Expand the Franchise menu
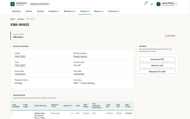This screenshot has height=119, width=190. coord(114,11)
